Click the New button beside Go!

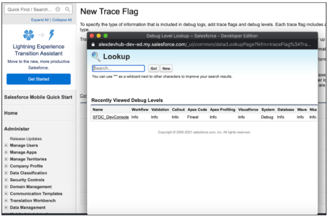(x=166, y=69)
